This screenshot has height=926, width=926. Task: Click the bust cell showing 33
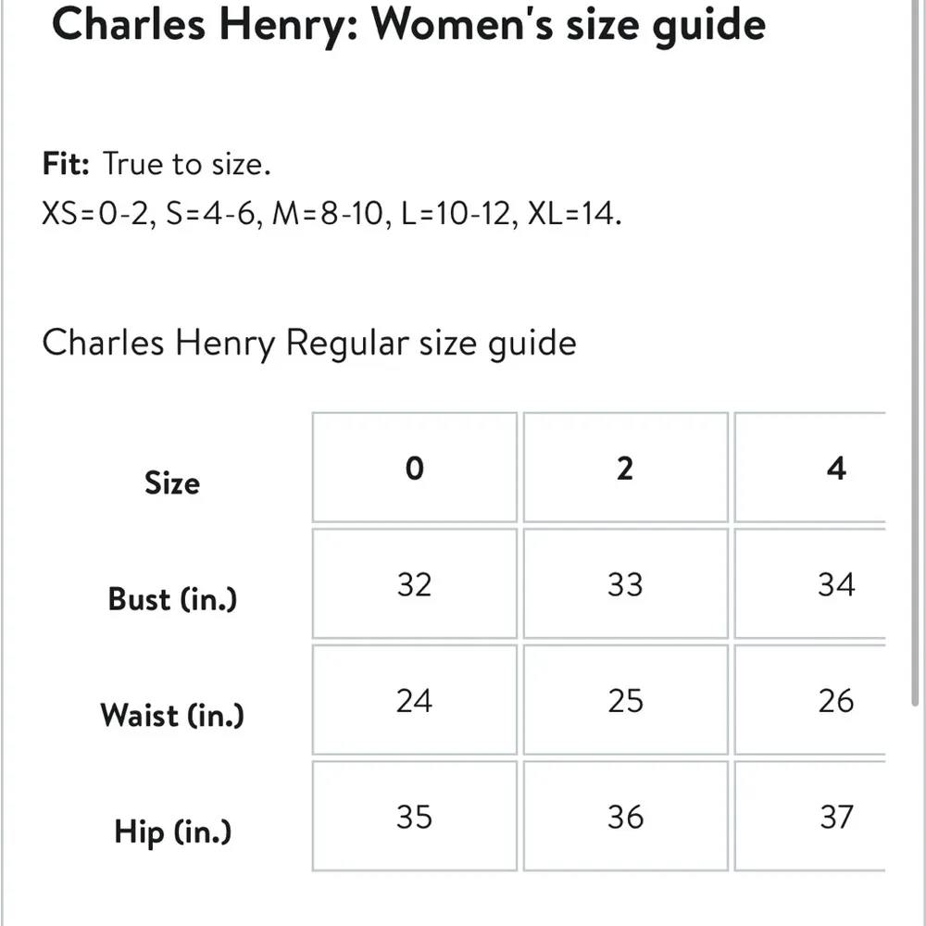[625, 584]
